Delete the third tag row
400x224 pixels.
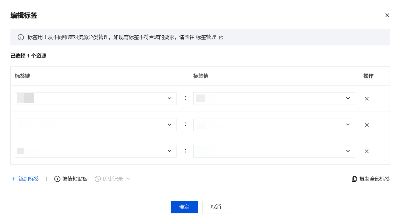[x=367, y=151]
